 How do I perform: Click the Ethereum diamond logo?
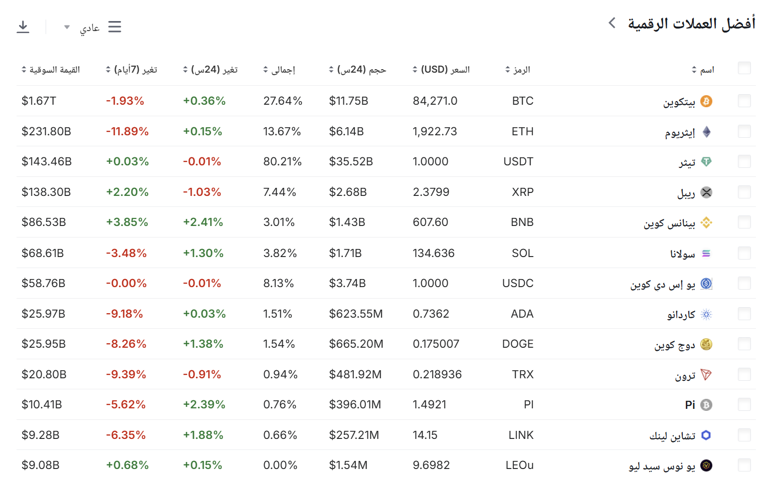[706, 132]
